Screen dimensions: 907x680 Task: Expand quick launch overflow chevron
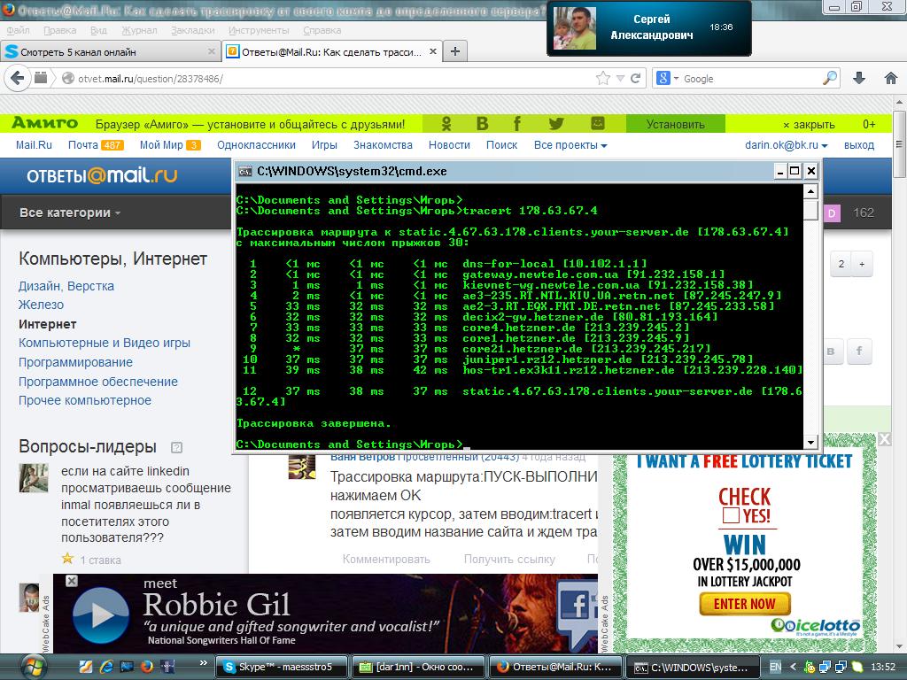pos(203,662)
